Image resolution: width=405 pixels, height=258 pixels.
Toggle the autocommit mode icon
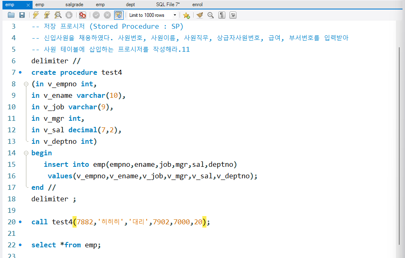pyautogui.click(x=119, y=15)
